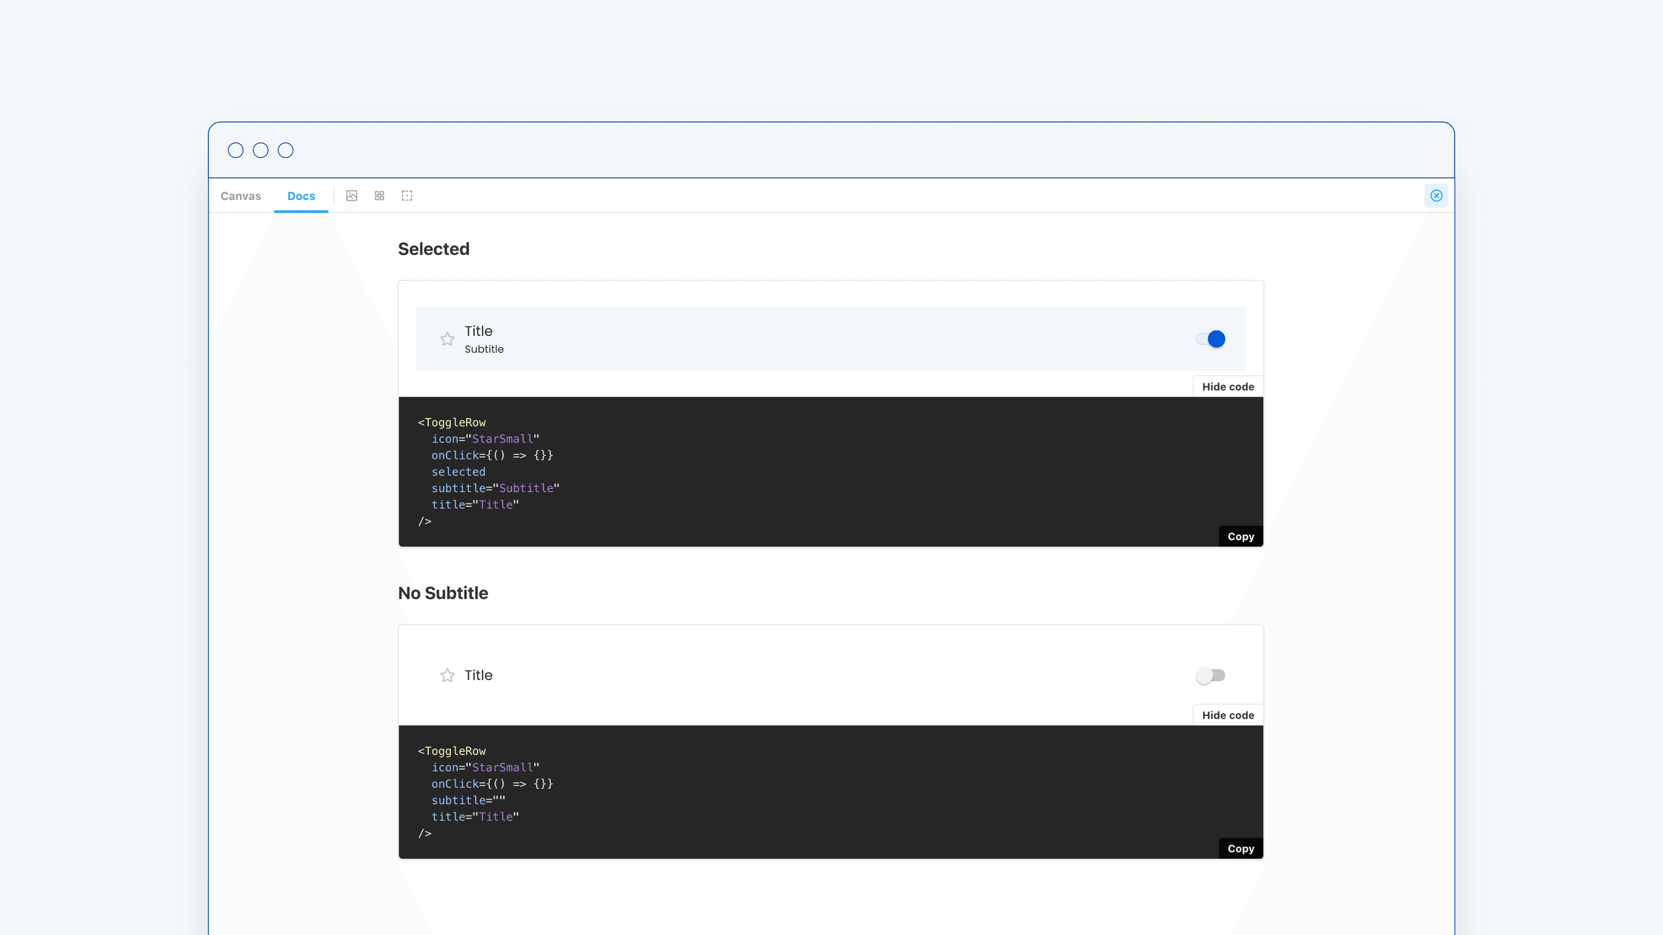The height and width of the screenshot is (935, 1663).
Task: Click the No Subtitle section heading
Action: point(443,593)
